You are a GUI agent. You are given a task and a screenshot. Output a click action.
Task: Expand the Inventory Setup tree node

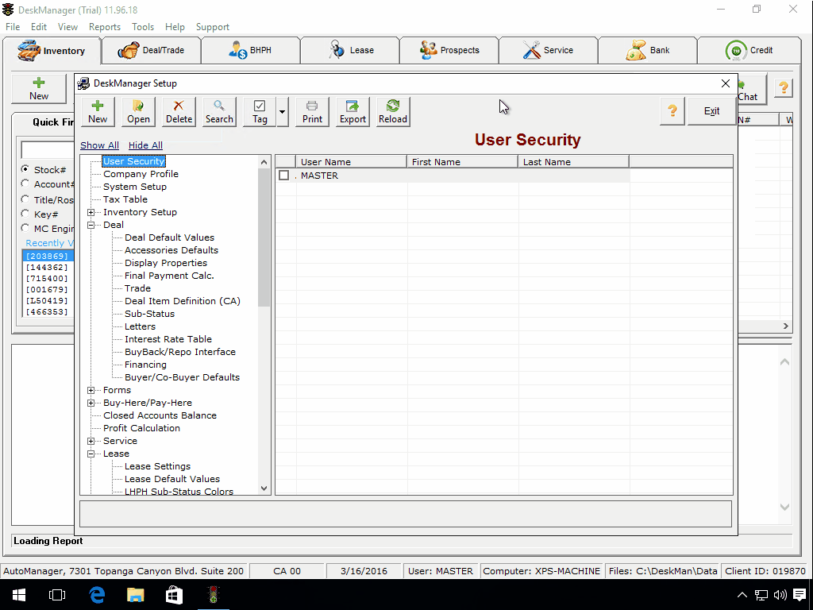click(x=91, y=212)
